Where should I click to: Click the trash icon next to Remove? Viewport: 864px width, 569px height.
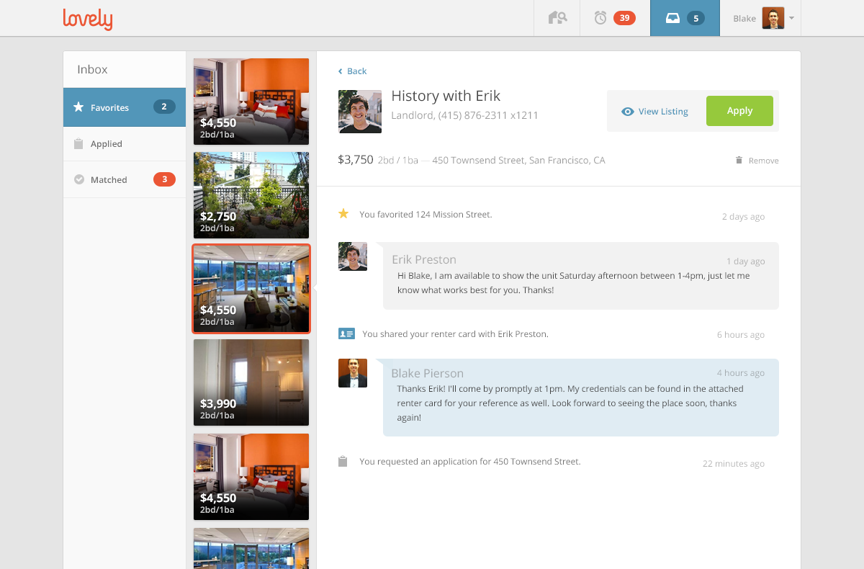739,160
